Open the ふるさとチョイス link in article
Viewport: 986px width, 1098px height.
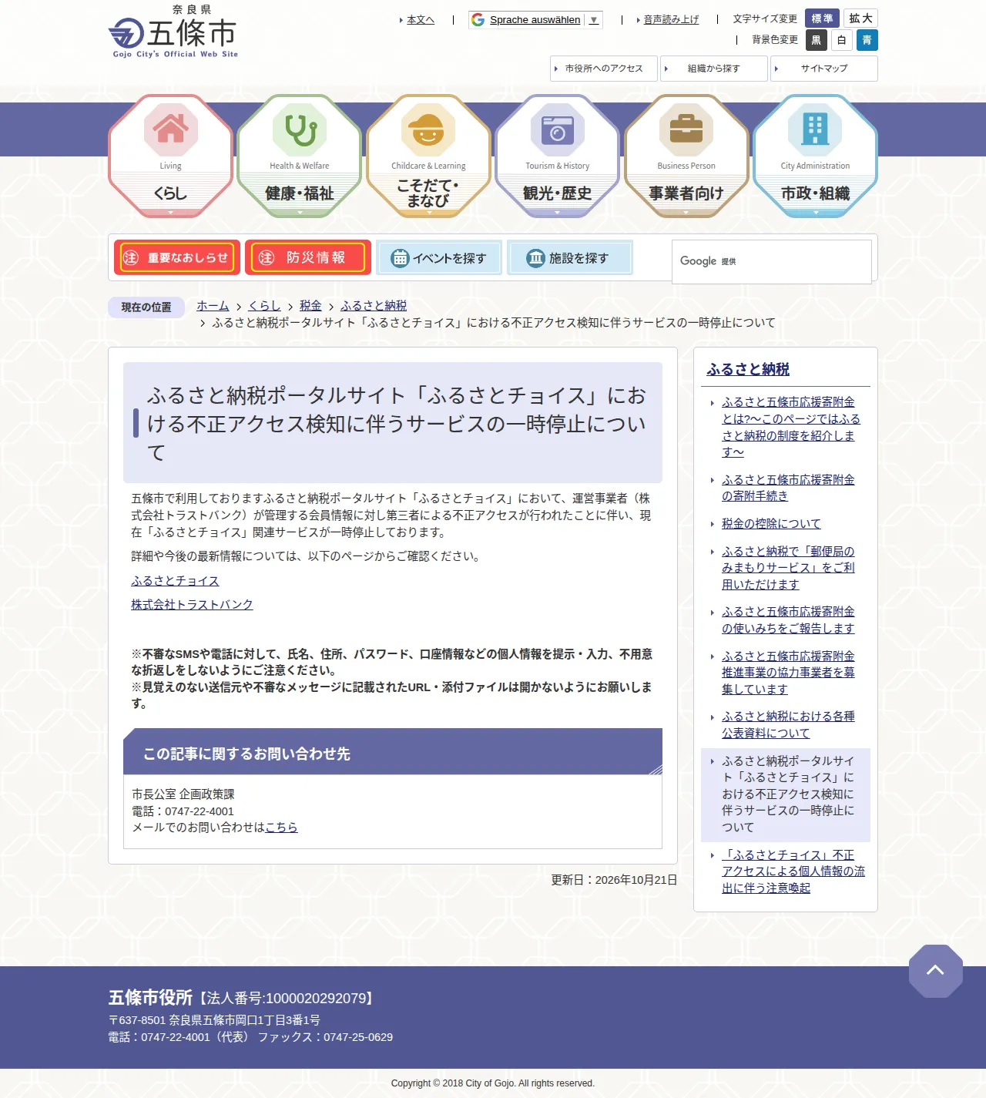(x=175, y=581)
